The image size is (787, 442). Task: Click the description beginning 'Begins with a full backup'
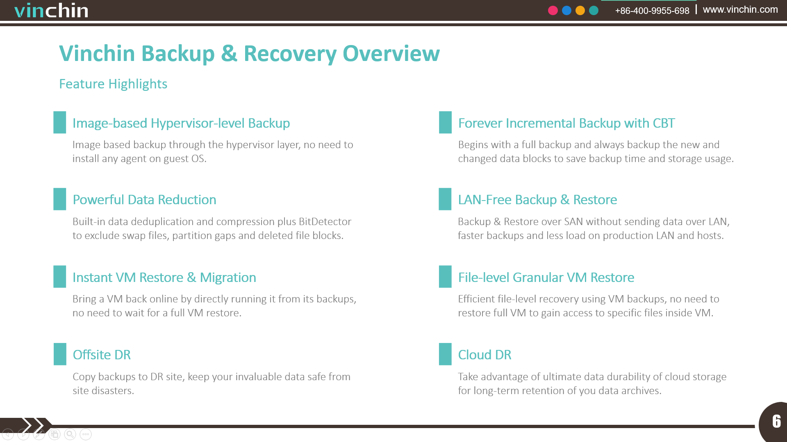(x=596, y=151)
